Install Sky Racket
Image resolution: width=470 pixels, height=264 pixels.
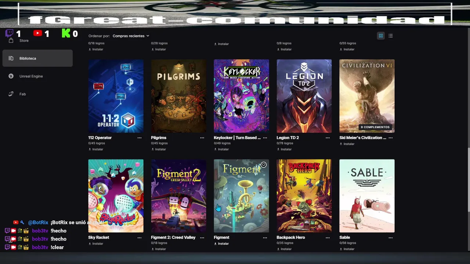coord(96,243)
